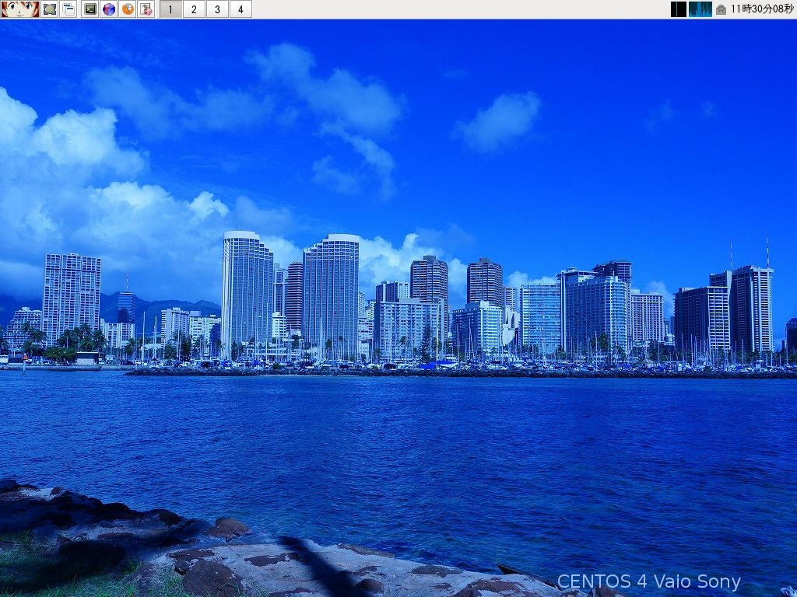The height and width of the screenshot is (597, 797).
Task: Click the CENTOS 4 Vaio Sony text
Action: click(648, 581)
